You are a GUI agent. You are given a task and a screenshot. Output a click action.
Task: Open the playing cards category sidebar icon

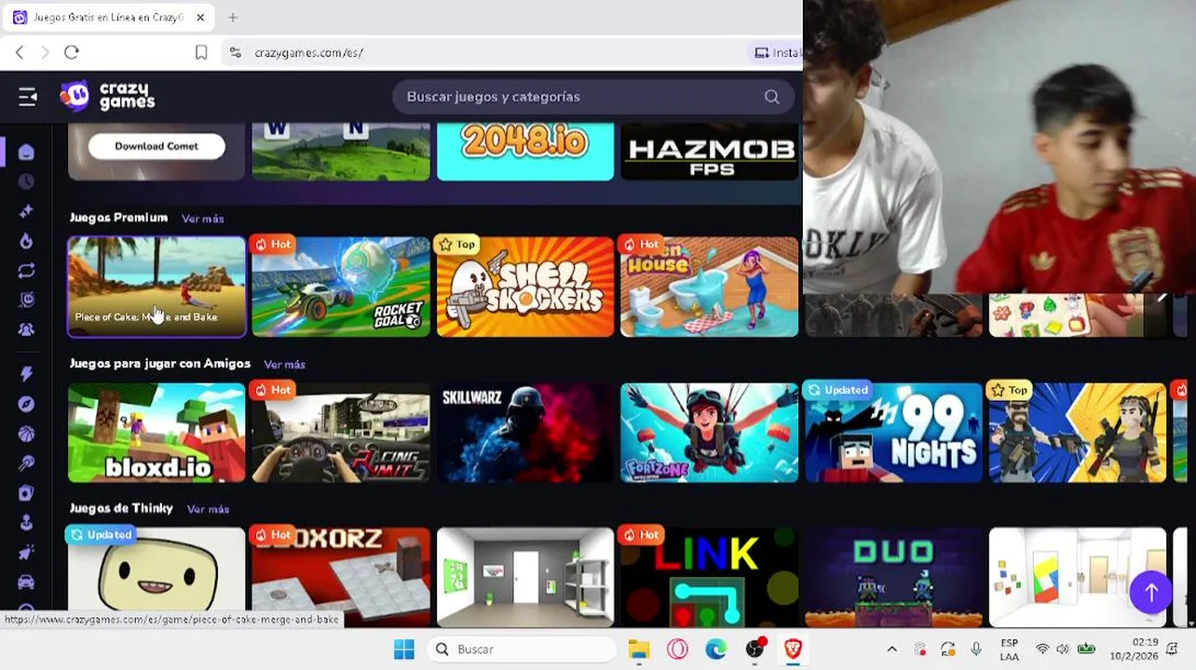pos(26,493)
